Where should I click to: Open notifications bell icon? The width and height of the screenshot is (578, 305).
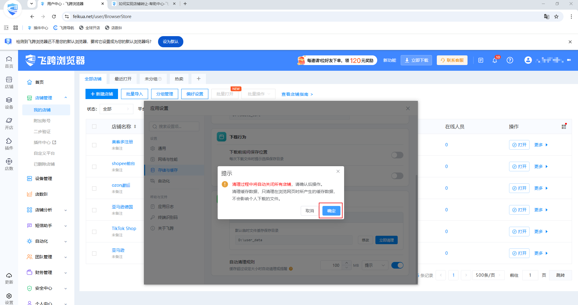495,60
